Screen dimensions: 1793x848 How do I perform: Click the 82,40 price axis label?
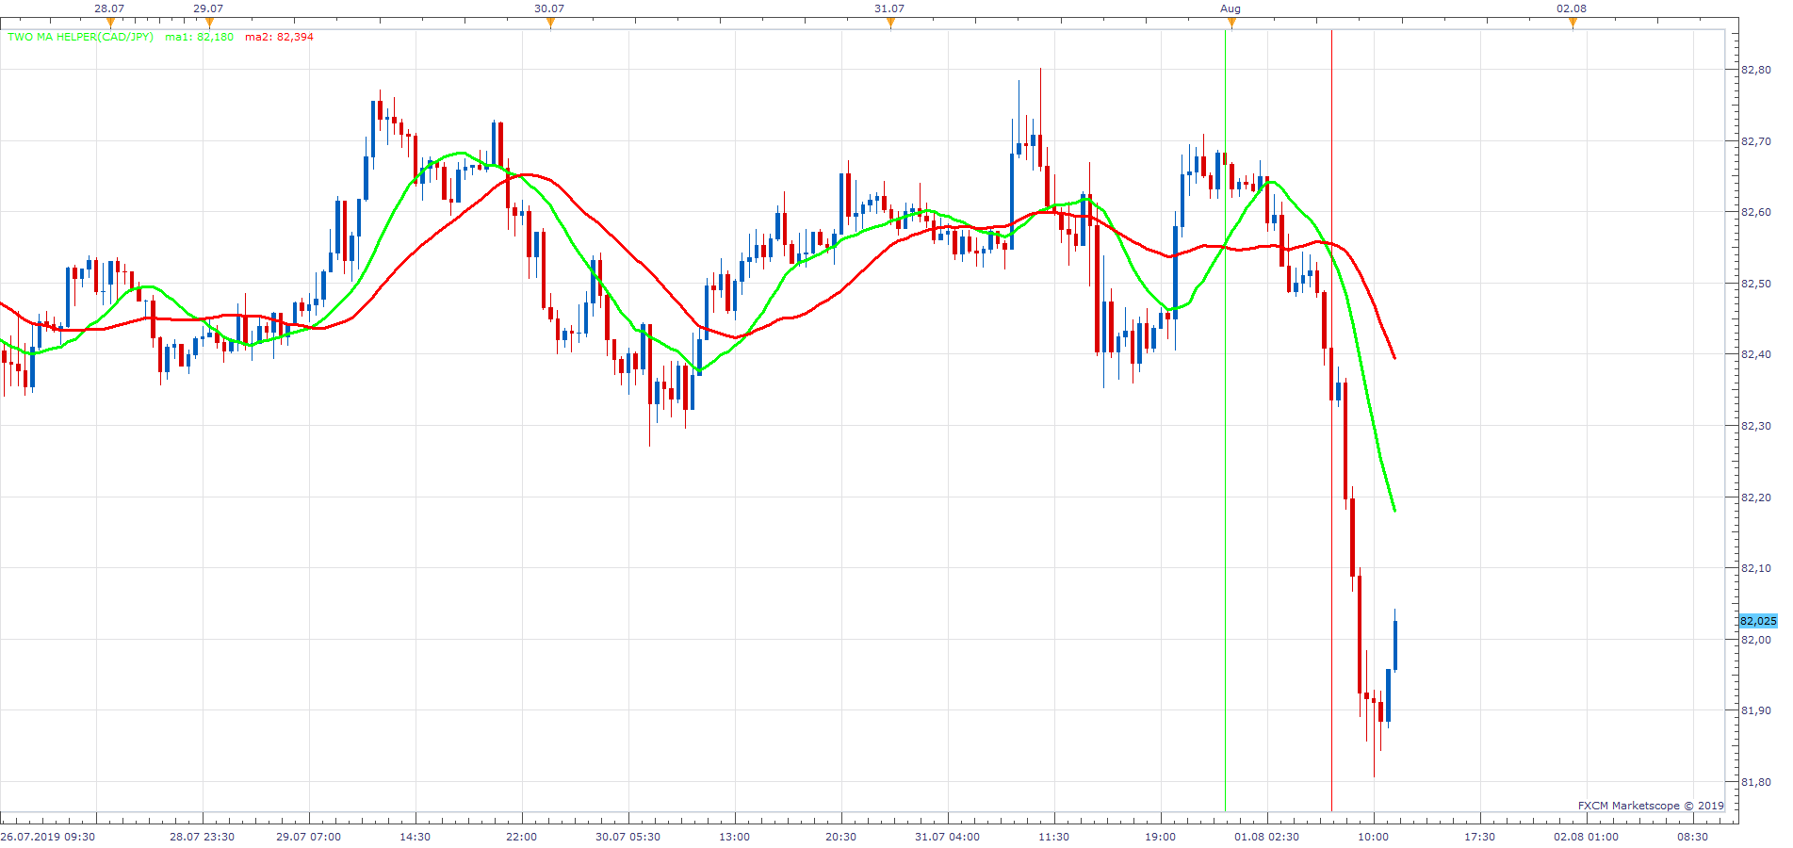pos(1756,354)
